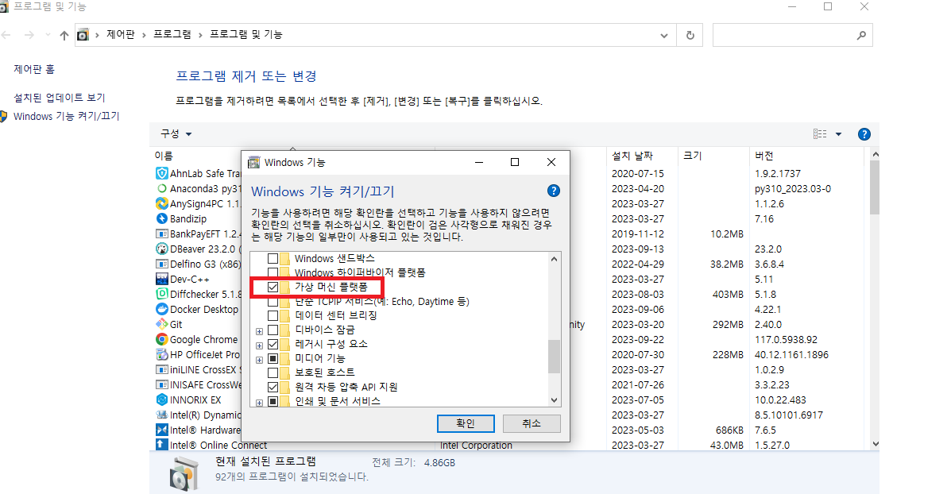Screen dimensions: 951x494
Task: Sort by the 이름 column header
Action: 164,156
